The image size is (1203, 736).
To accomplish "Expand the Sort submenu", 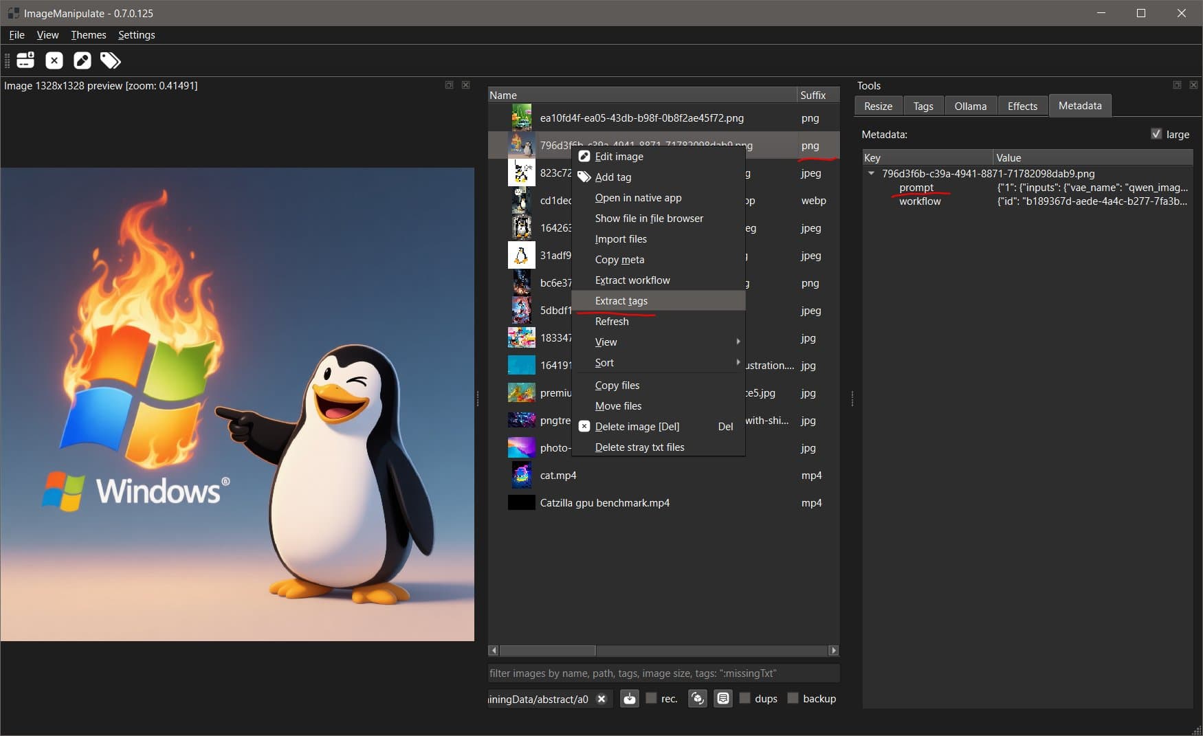I will coord(659,362).
